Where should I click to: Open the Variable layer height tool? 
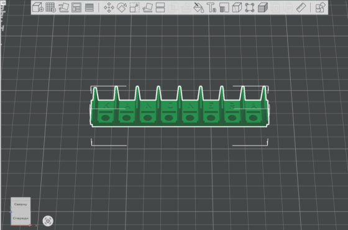click(x=89, y=7)
